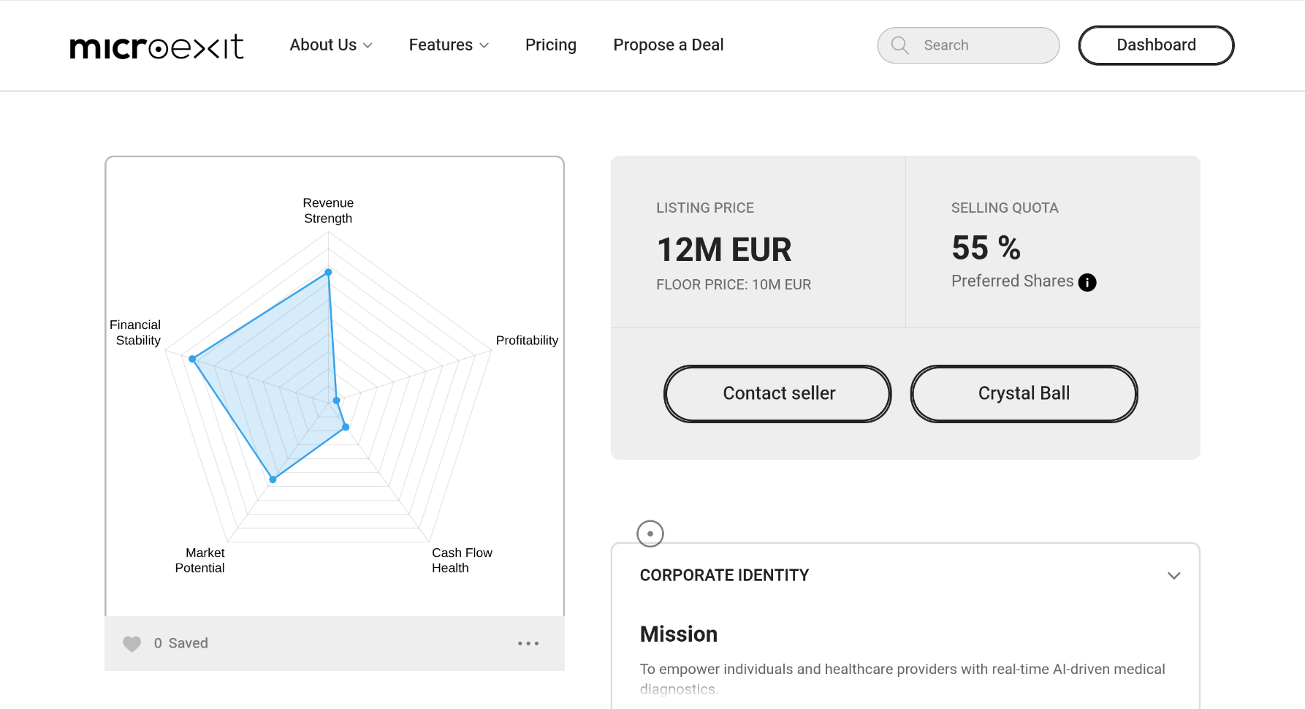Click the Dashboard button

coord(1156,45)
